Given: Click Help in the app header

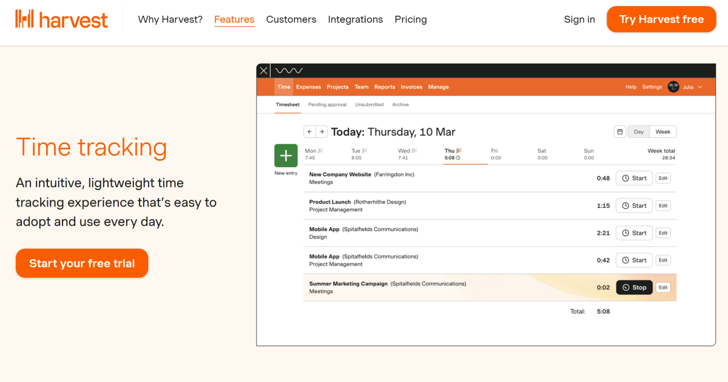Looking at the screenshot, I should [631, 87].
